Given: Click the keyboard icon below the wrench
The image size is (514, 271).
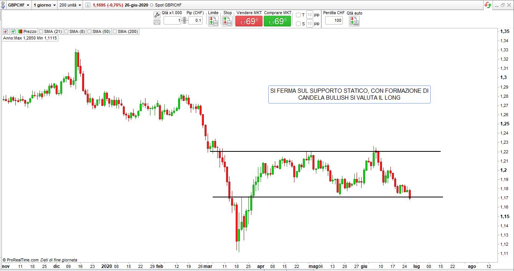Looking at the screenshot, I should point(157,22).
